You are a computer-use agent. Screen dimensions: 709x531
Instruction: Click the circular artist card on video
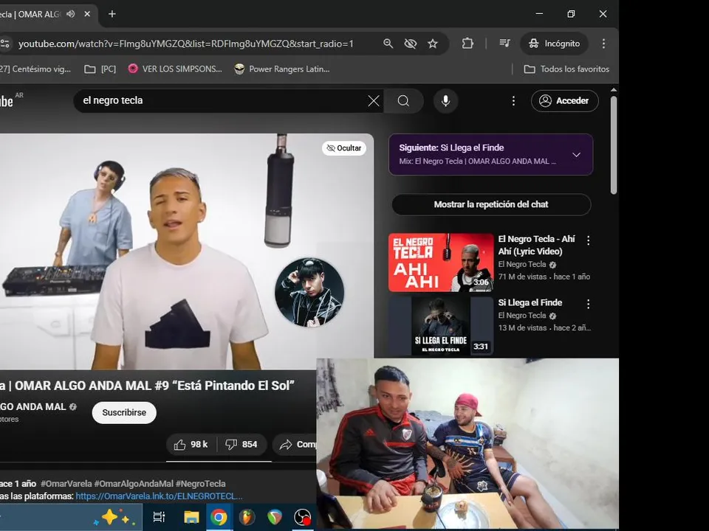point(309,292)
